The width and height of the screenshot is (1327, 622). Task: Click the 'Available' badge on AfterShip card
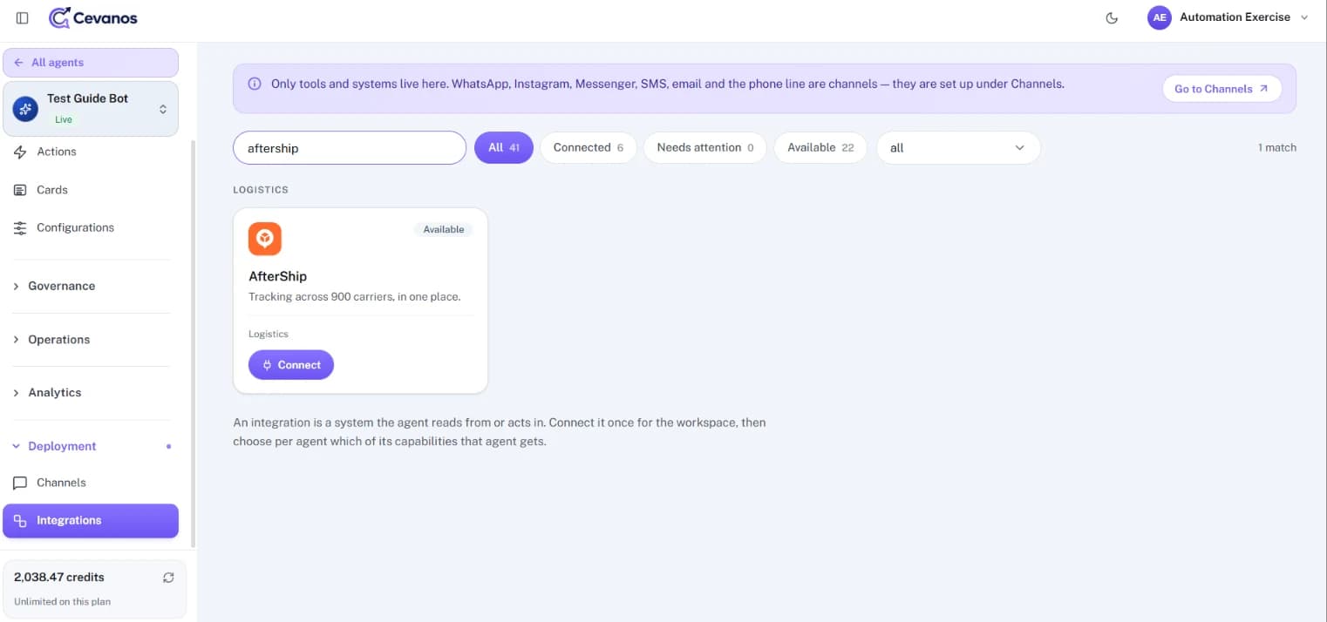tap(444, 229)
